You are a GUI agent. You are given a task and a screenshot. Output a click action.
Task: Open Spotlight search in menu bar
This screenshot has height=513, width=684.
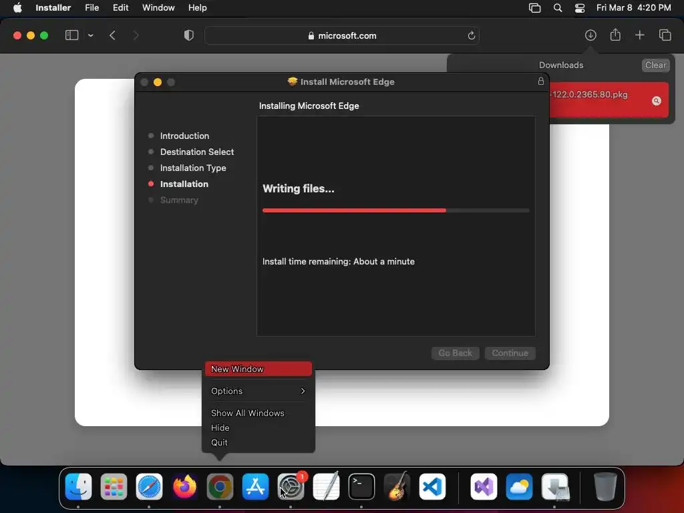coord(558,8)
